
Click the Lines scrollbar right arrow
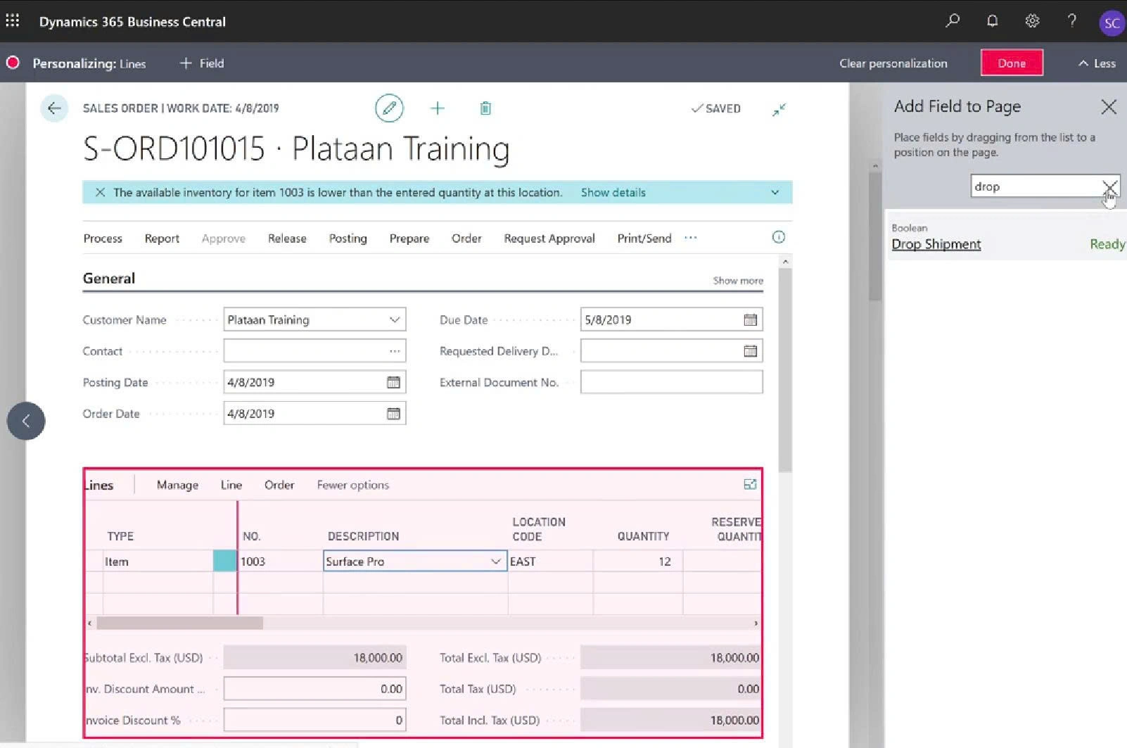[x=756, y=623]
